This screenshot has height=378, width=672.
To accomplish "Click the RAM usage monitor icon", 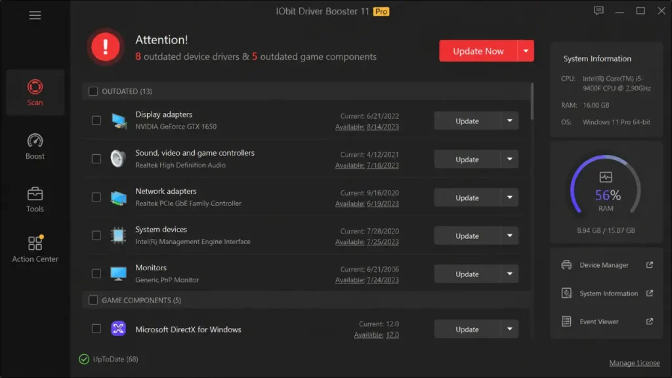I will [606, 177].
